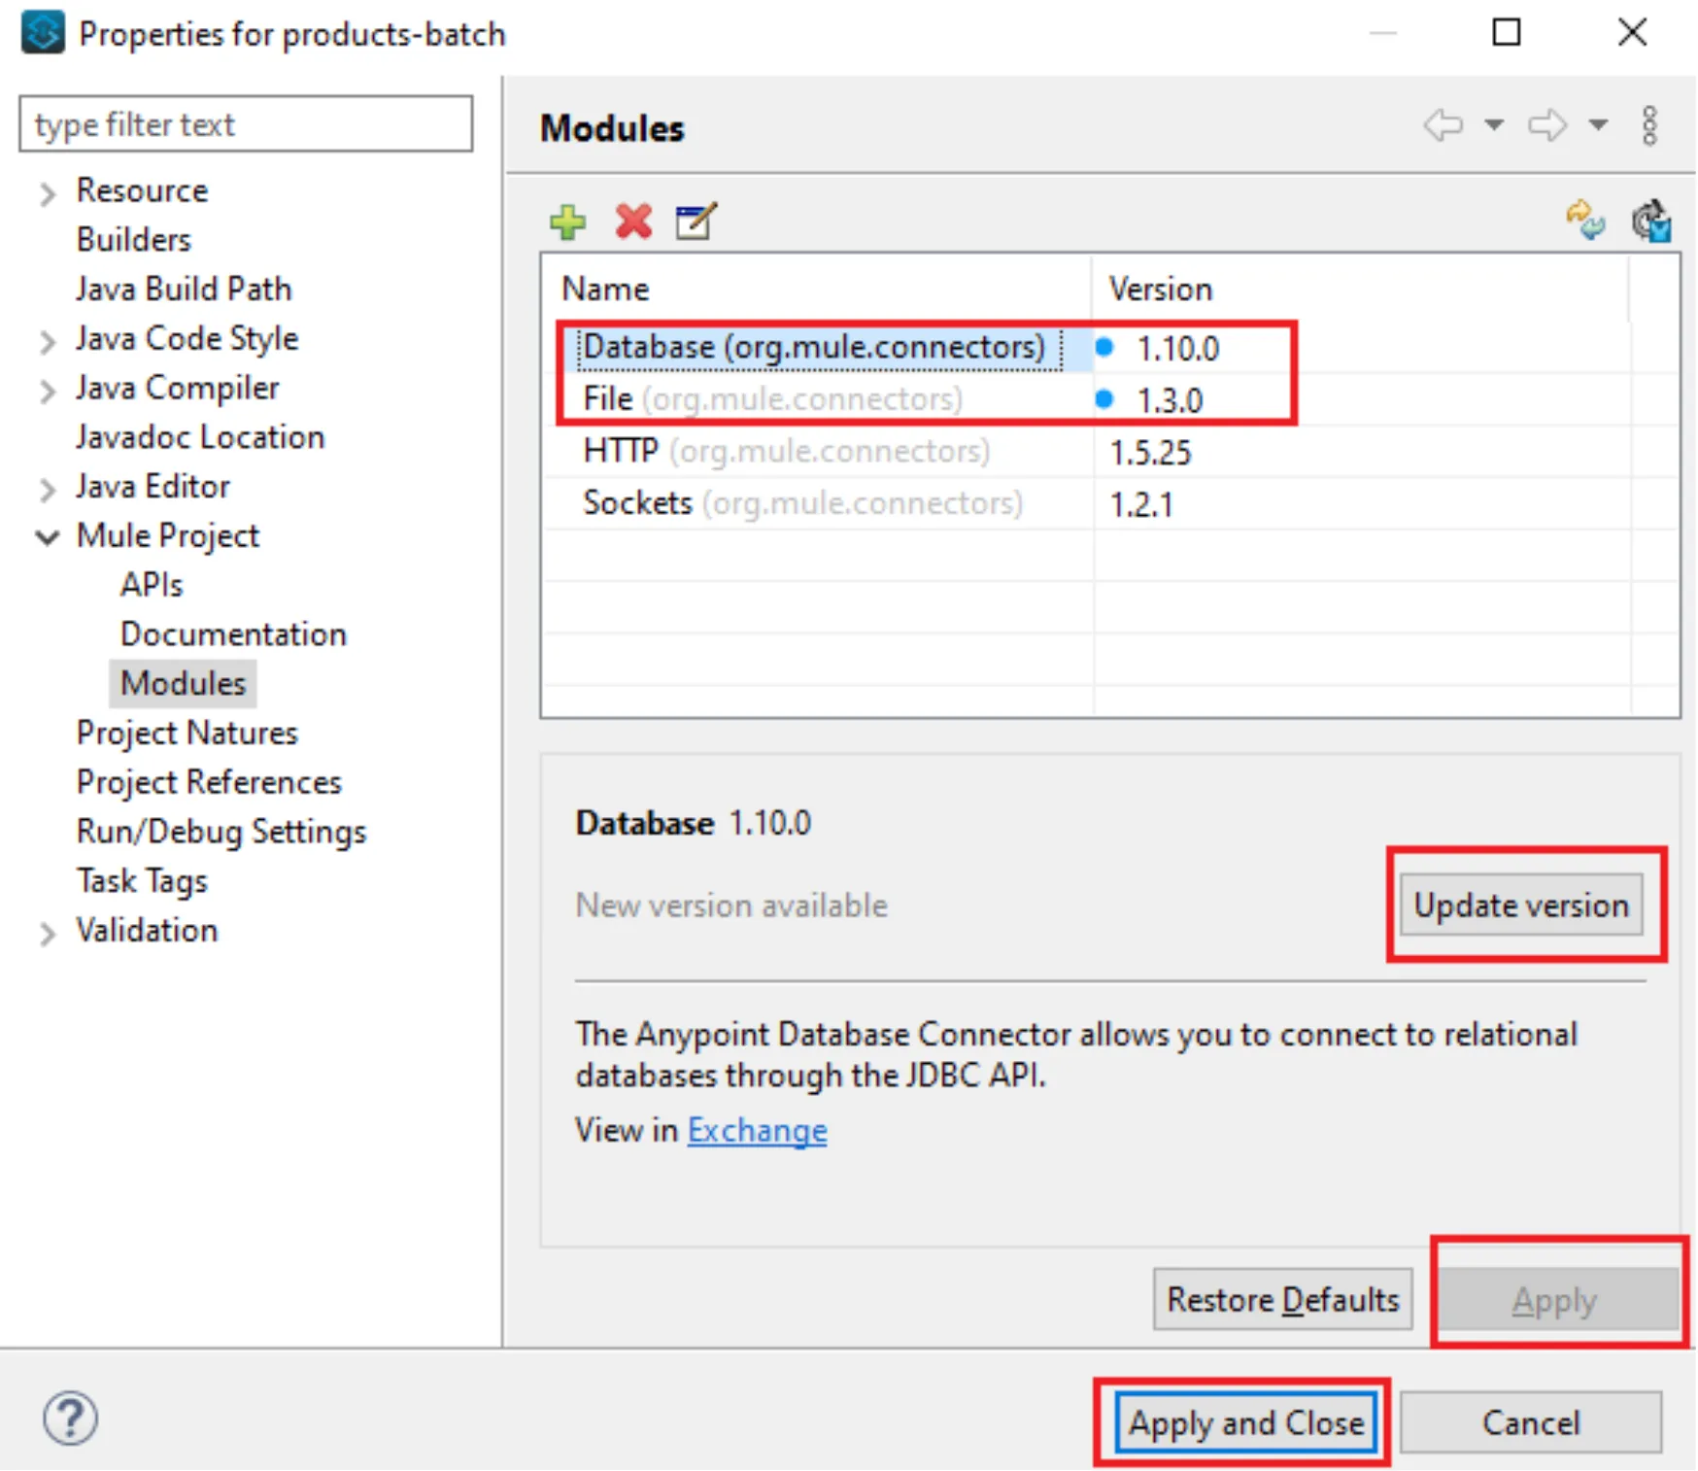Click the rightmost icon in the Modules toolbar

[1651, 221]
